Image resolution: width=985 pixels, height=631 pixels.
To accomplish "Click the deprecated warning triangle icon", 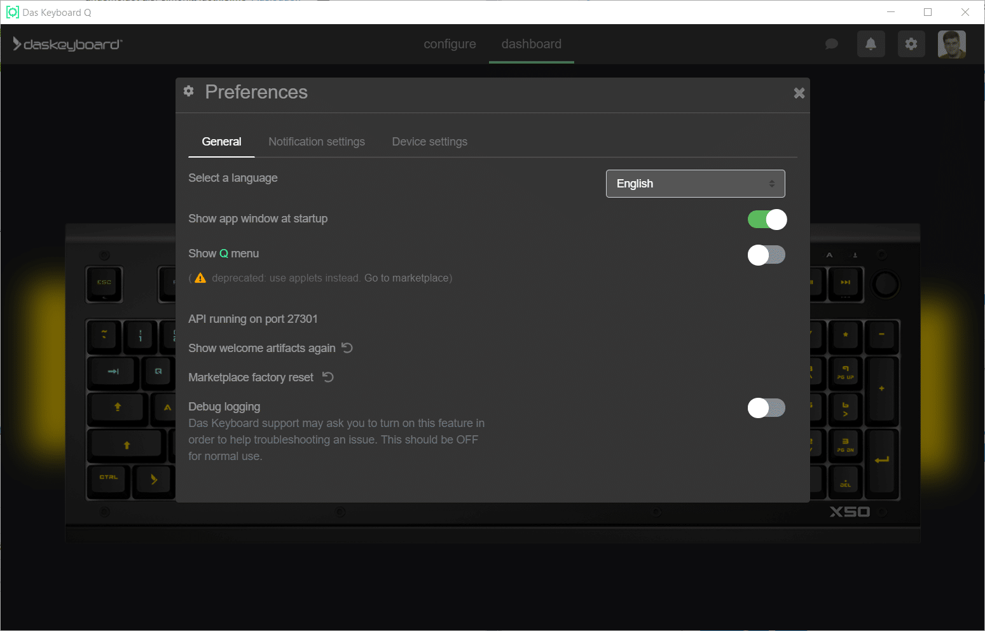I will tap(200, 278).
